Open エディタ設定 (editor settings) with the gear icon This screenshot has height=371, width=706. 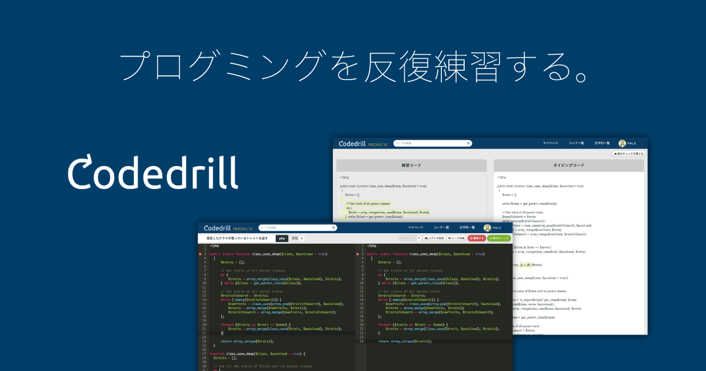point(427,239)
